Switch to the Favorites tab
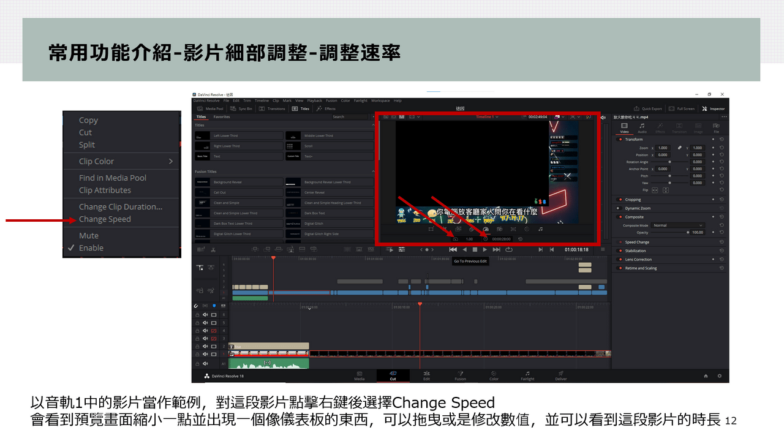 222,116
